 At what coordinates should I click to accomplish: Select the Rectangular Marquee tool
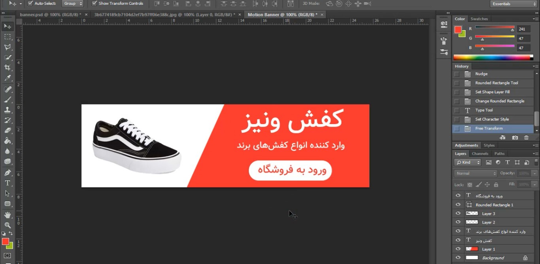7,37
